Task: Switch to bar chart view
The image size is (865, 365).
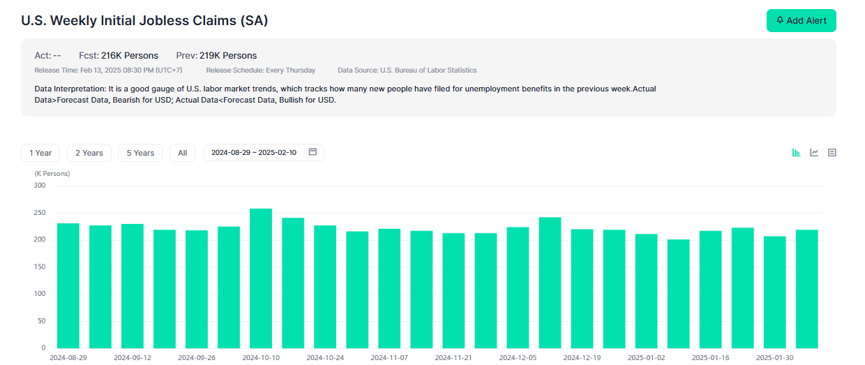Action: [x=796, y=152]
